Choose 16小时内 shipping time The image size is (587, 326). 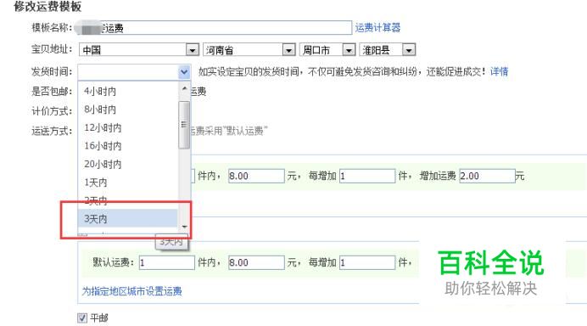click(x=127, y=146)
